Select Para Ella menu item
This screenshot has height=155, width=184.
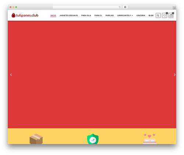[x=86, y=15]
